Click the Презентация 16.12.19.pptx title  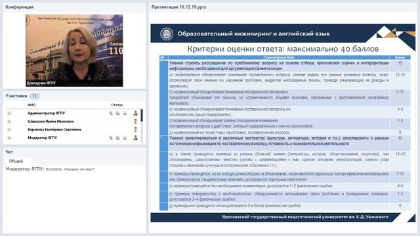click(179, 7)
